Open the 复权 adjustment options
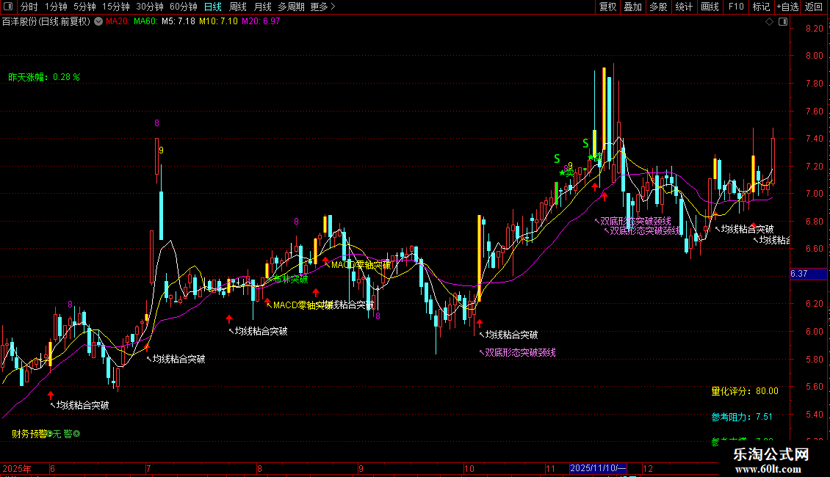The image size is (830, 477). (x=607, y=7)
